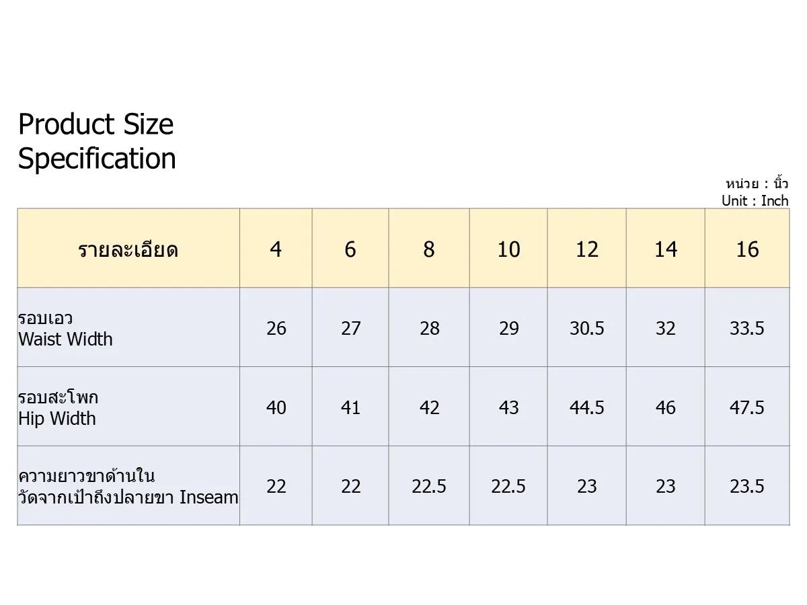Click the "Product Size Specification" heading

point(97,142)
